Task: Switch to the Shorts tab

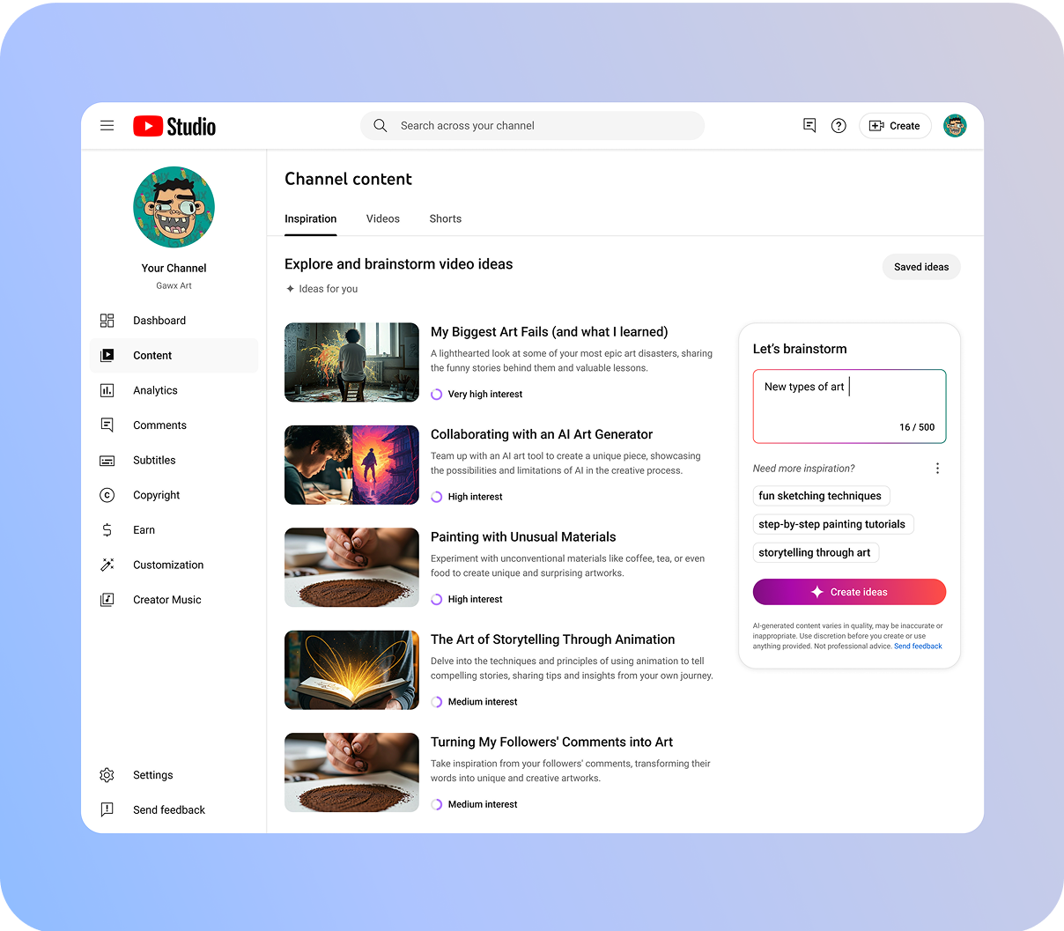Action: pos(445,218)
